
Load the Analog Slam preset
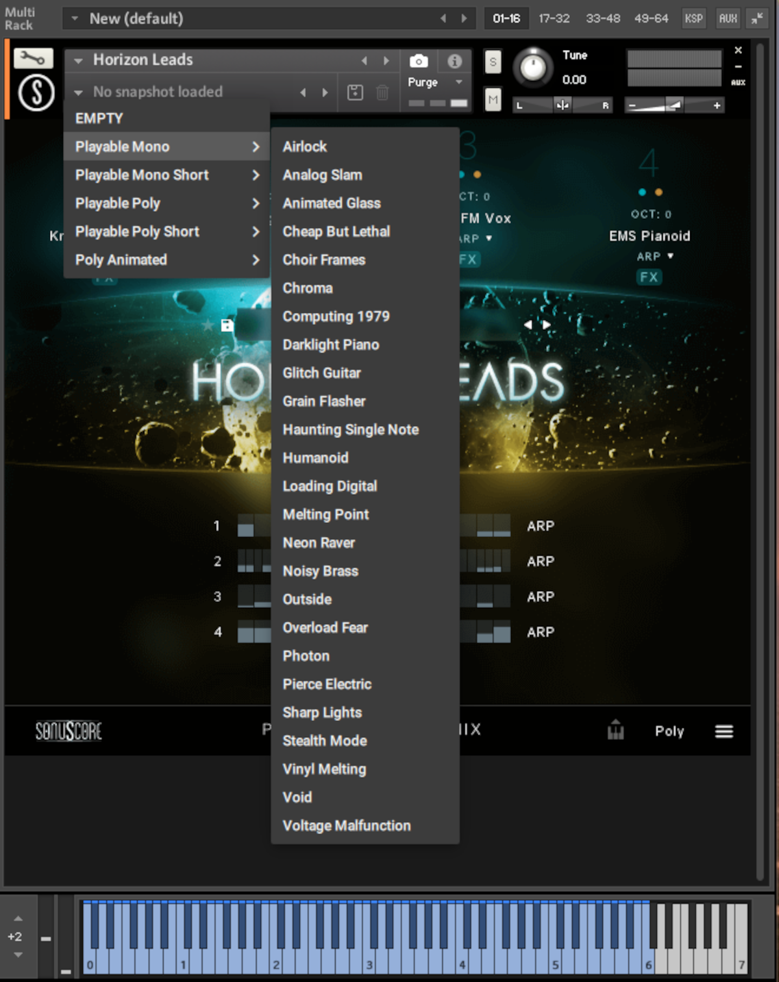tap(365, 175)
